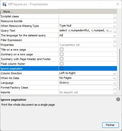Click the vertical scrollbar of the property list
Screen dimensions: 122x131
click(120, 69)
